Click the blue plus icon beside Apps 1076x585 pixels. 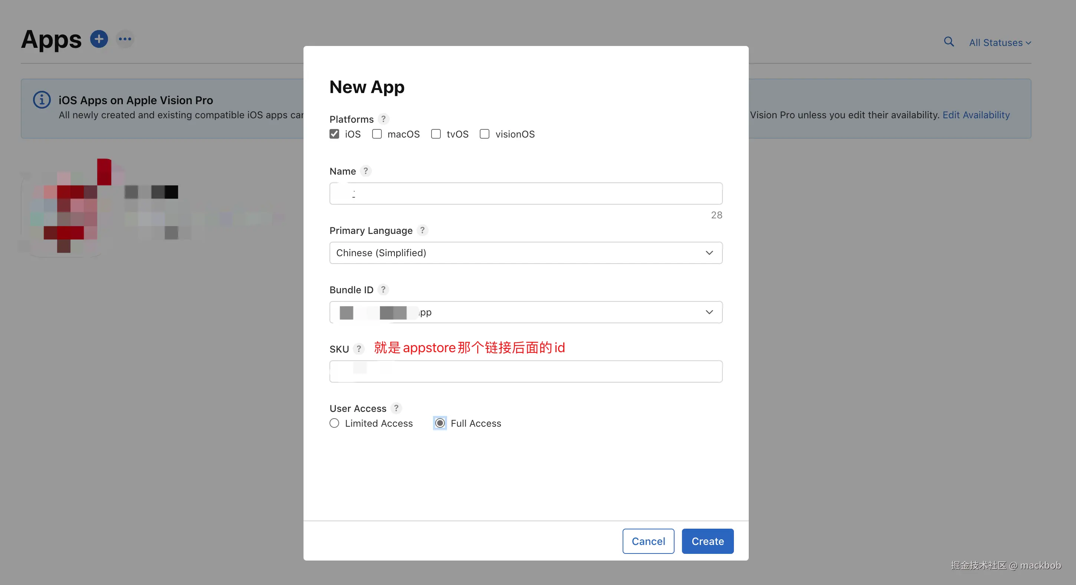click(99, 39)
